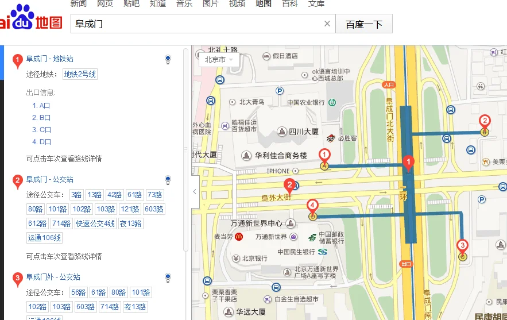
Task: Click the 中国邮政储蓄银行 icon
Action: tap(312, 237)
